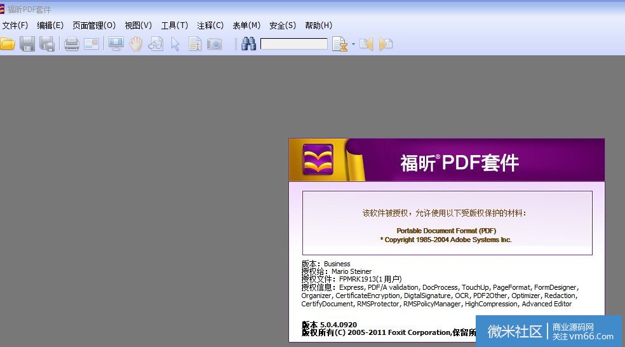
Task: Click in the search text field
Action: coord(294,44)
